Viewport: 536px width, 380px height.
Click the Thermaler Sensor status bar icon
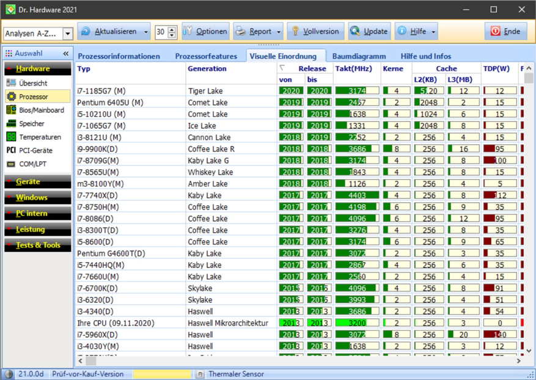200,374
